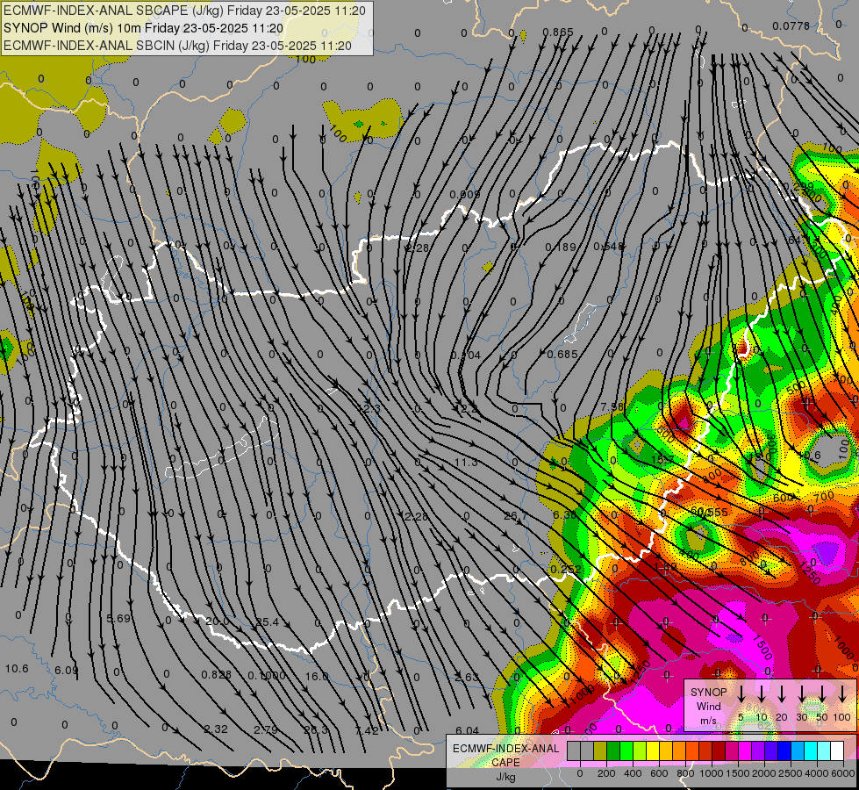The image size is (859, 790).
Task: Click the wind arrow above the 5 label
Action: click(741, 693)
